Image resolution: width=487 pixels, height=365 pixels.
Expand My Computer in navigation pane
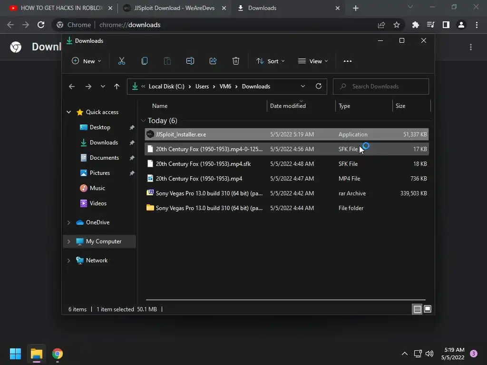tap(68, 241)
